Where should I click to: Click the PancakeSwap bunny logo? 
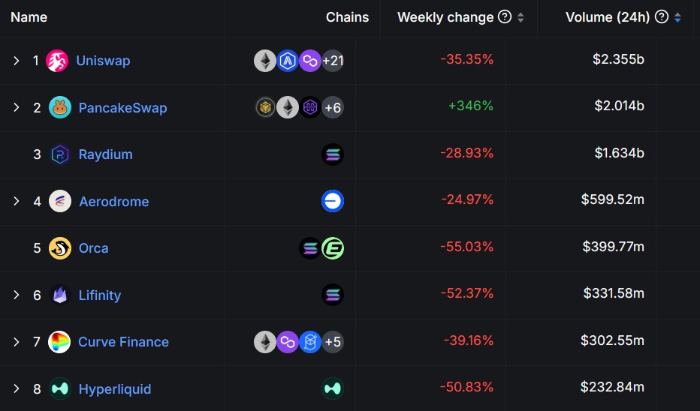click(x=60, y=107)
